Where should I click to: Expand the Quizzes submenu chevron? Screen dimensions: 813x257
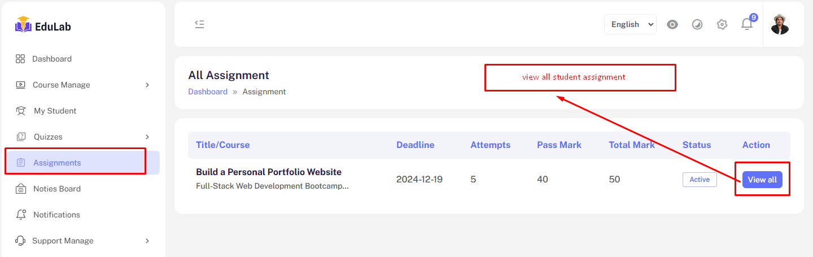click(x=147, y=137)
